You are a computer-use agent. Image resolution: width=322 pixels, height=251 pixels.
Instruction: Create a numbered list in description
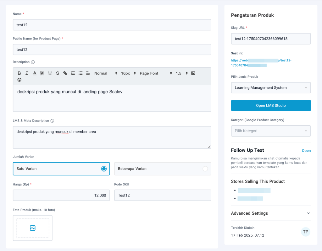[73, 73]
